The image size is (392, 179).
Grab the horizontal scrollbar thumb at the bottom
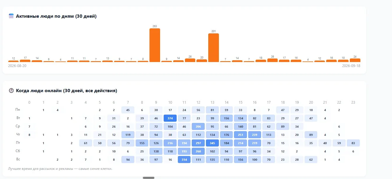[149, 178]
